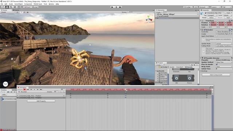
Task: Open the Window menu
Action: (51, 4)
